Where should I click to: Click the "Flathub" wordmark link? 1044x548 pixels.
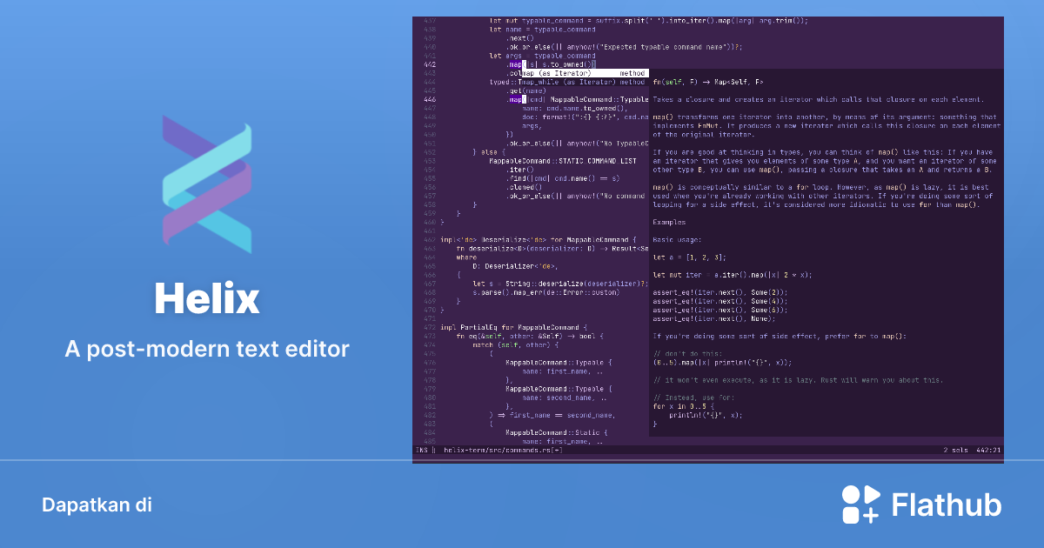pyautogui.click(x=945, y=504)
